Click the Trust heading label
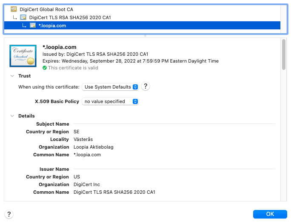 coord(25,76)
